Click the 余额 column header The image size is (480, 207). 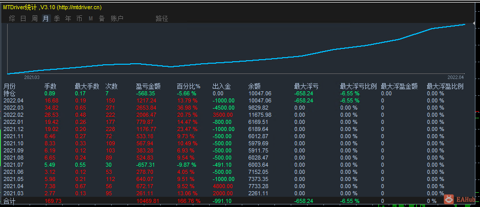[254, 87]
